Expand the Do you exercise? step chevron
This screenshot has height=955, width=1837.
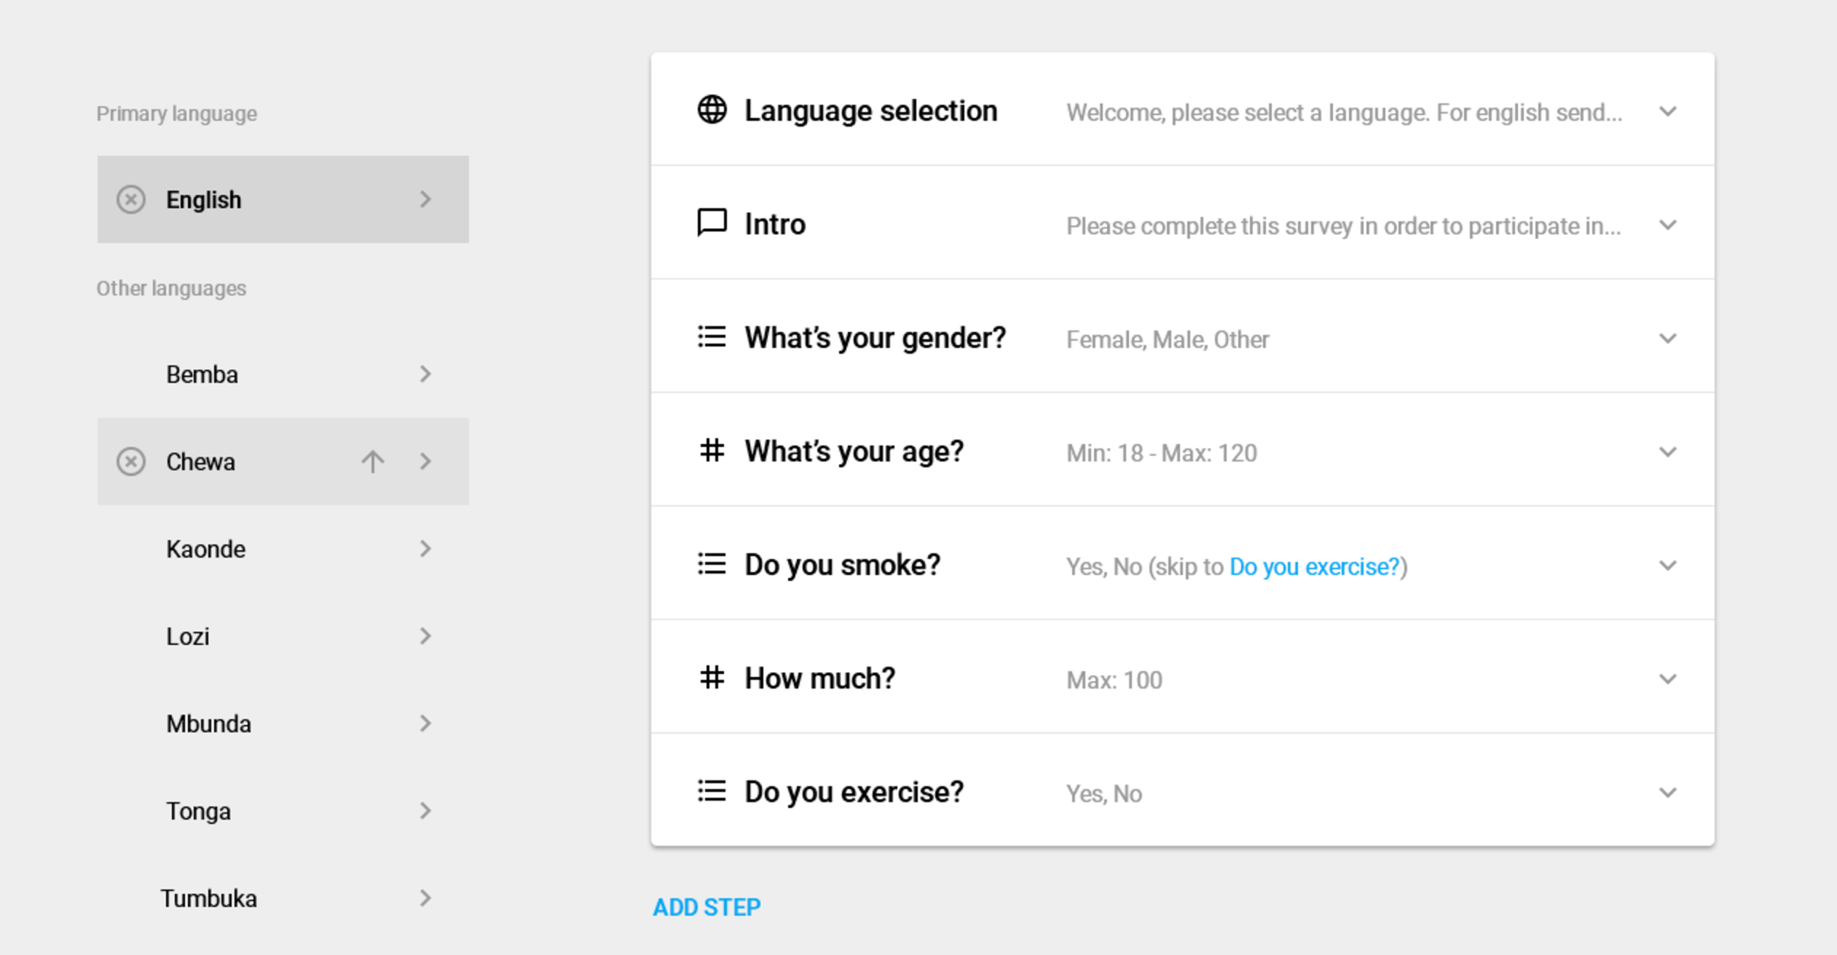[1667, 793]
